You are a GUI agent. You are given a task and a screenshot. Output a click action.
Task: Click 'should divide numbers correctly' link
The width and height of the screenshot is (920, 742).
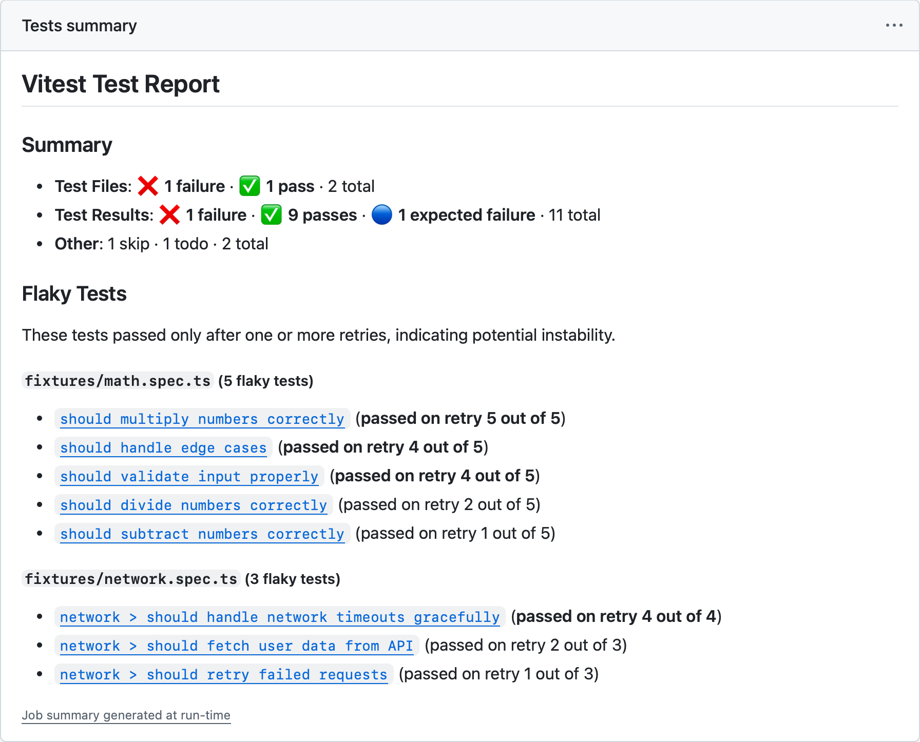(x=194, y=505)
